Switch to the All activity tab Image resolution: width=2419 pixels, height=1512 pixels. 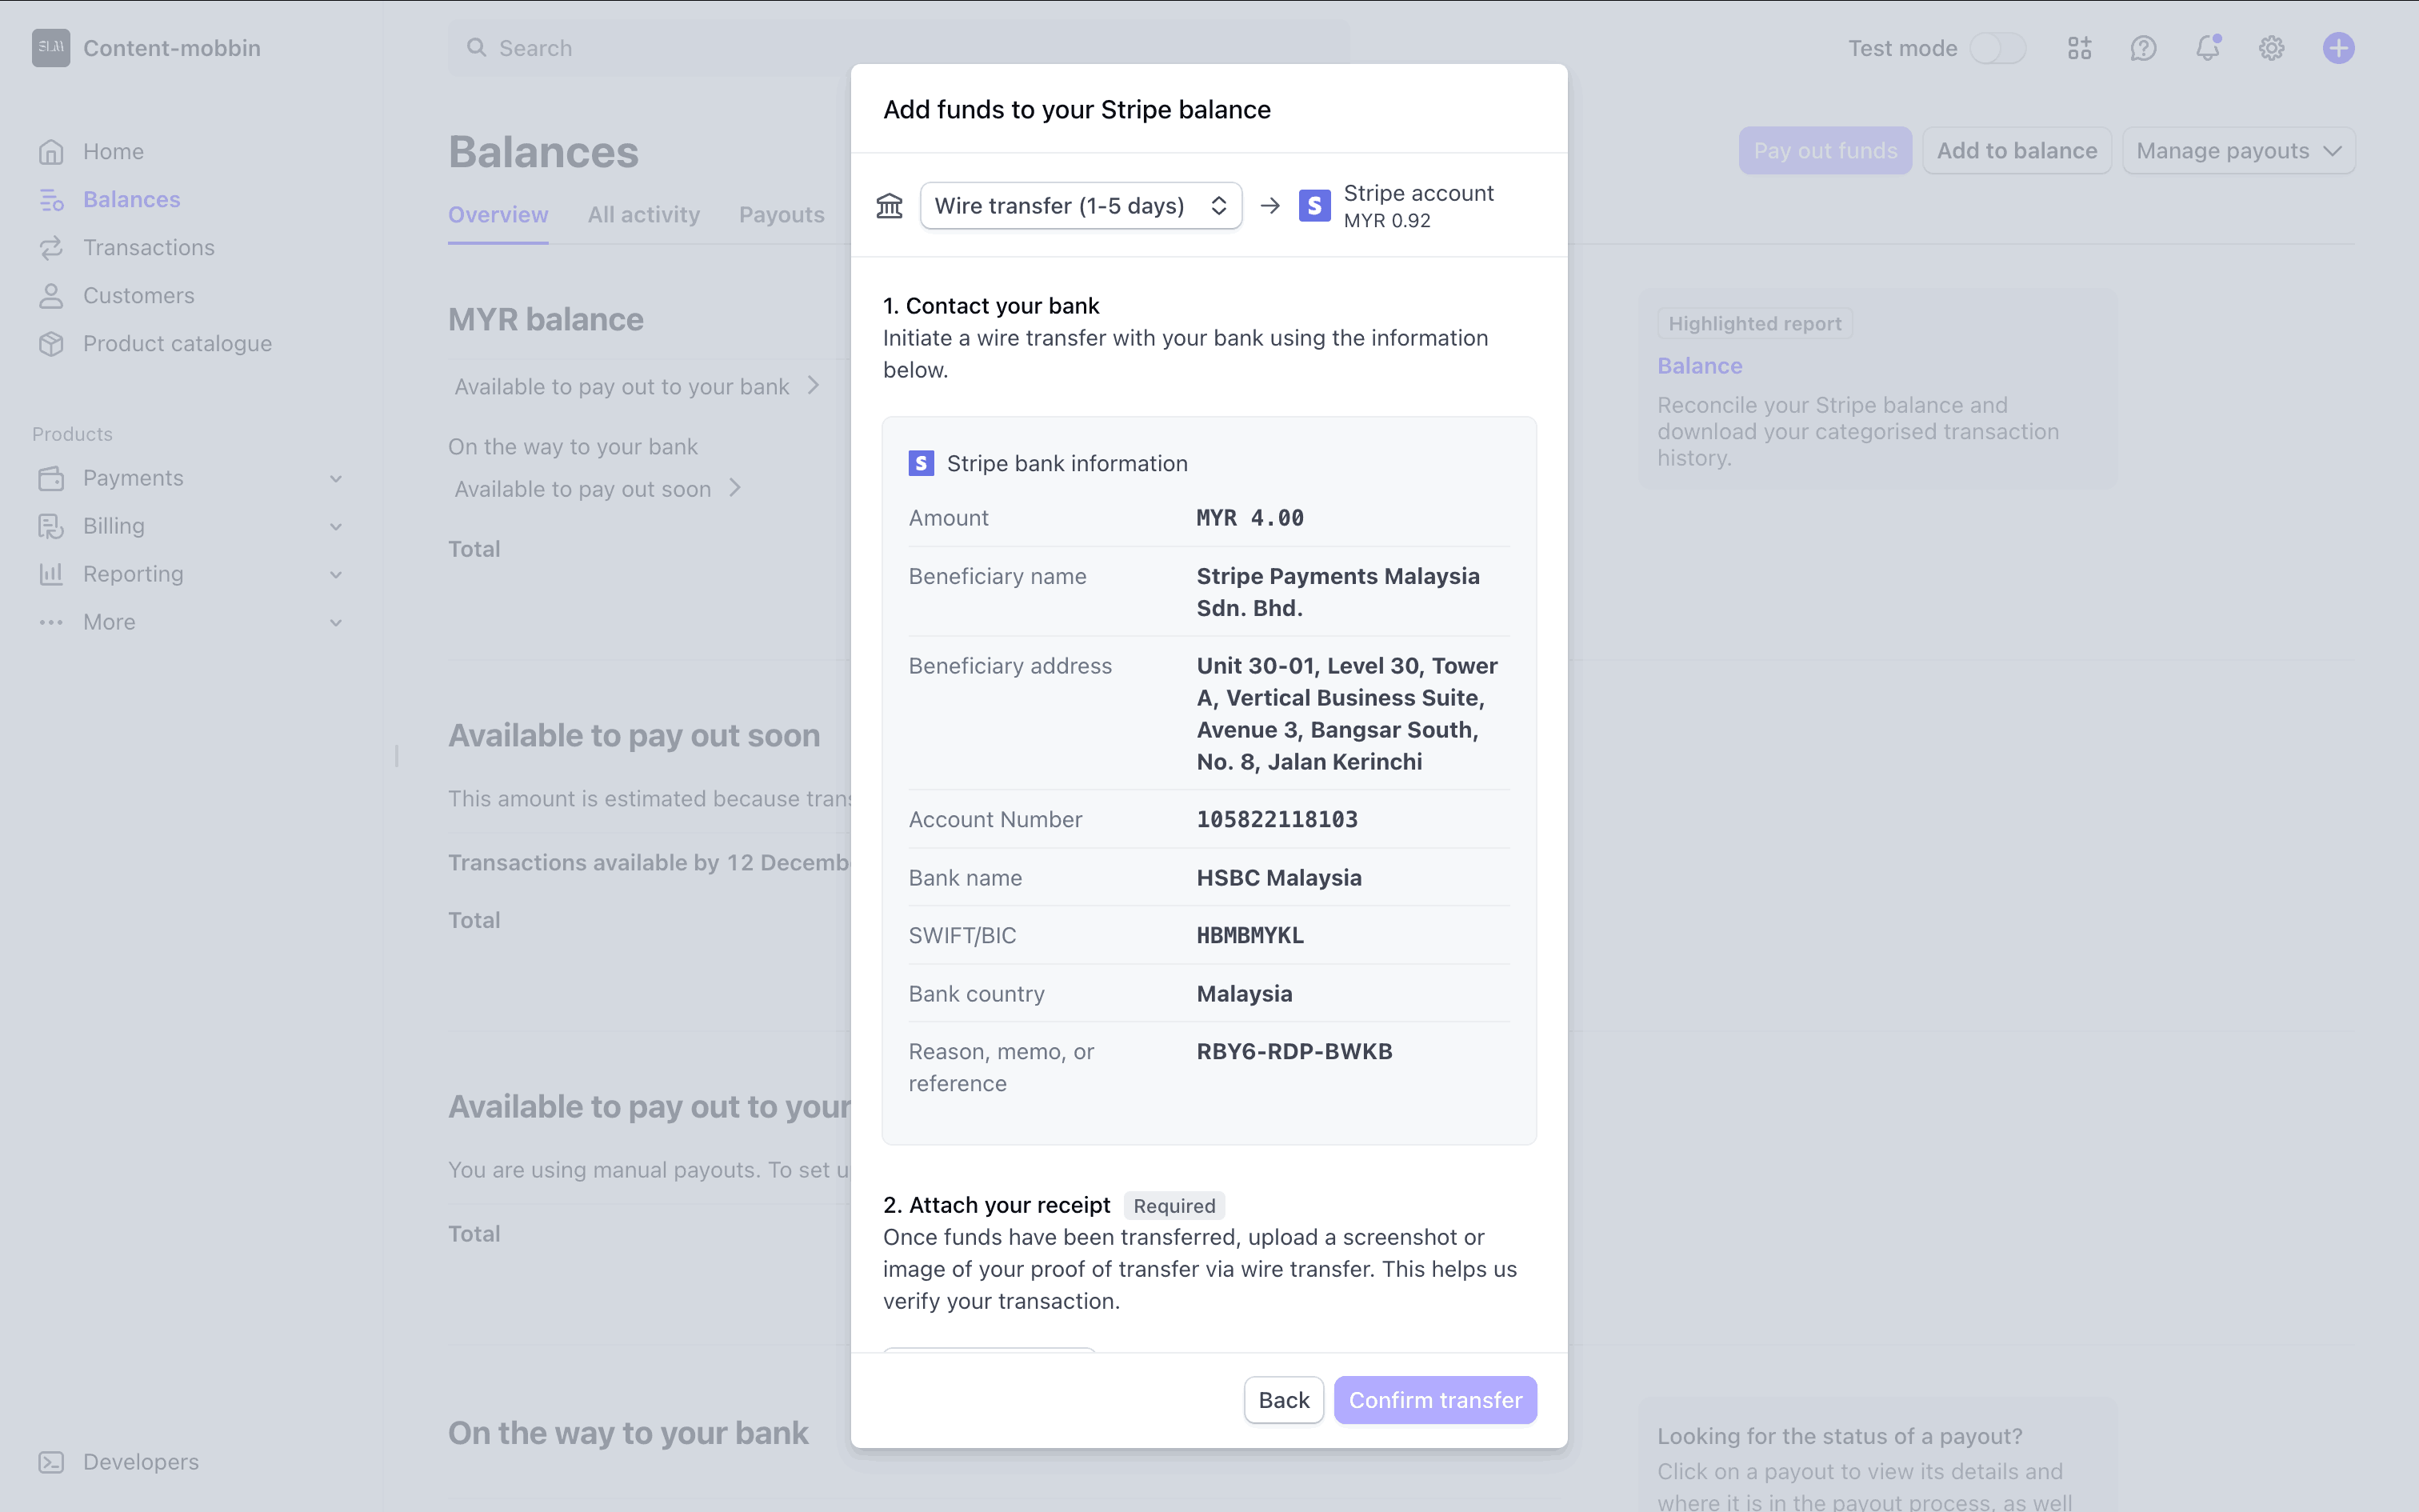pyautogui.click(x=644, y=215)
